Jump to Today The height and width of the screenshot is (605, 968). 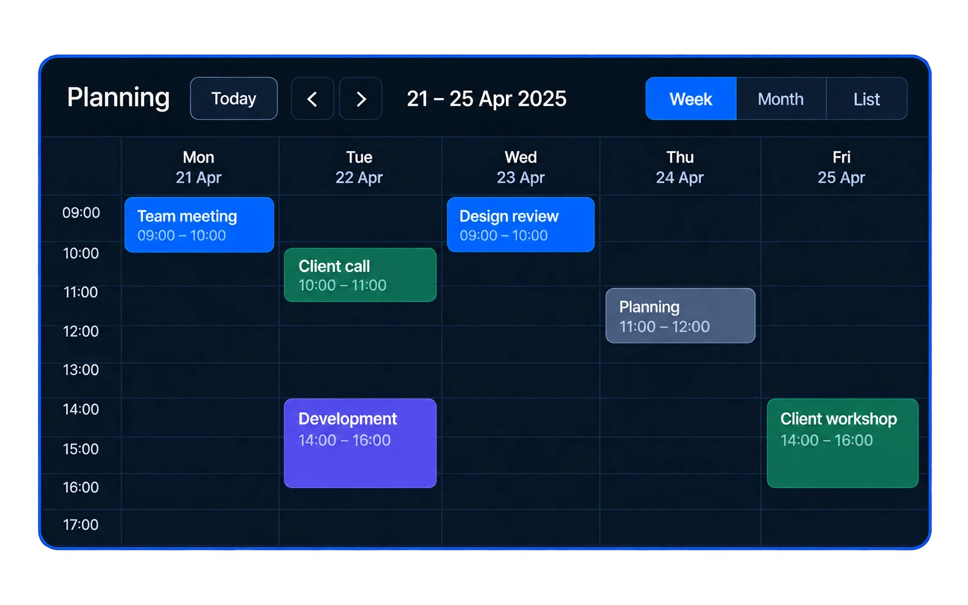234,99
